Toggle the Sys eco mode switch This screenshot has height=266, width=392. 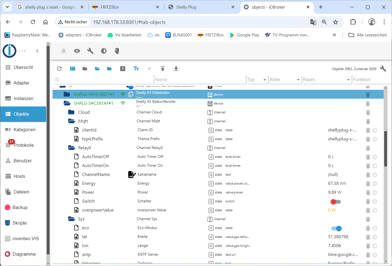(x=336, y=228)
